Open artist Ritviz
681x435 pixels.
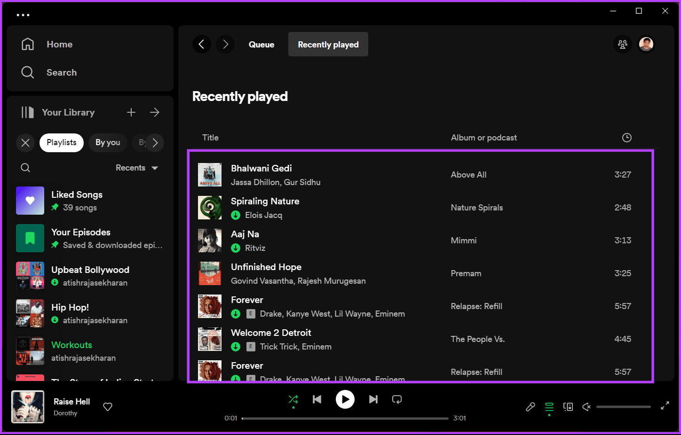(255, 248)
